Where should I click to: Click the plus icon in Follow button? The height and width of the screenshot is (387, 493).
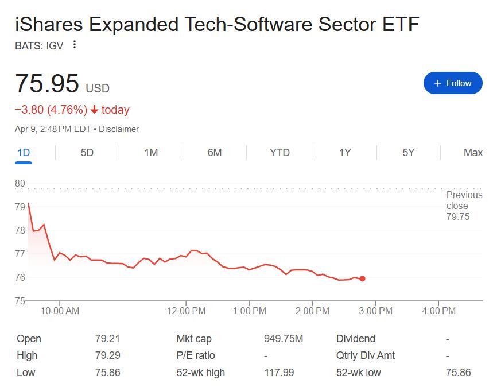click(x=438, y=83)
